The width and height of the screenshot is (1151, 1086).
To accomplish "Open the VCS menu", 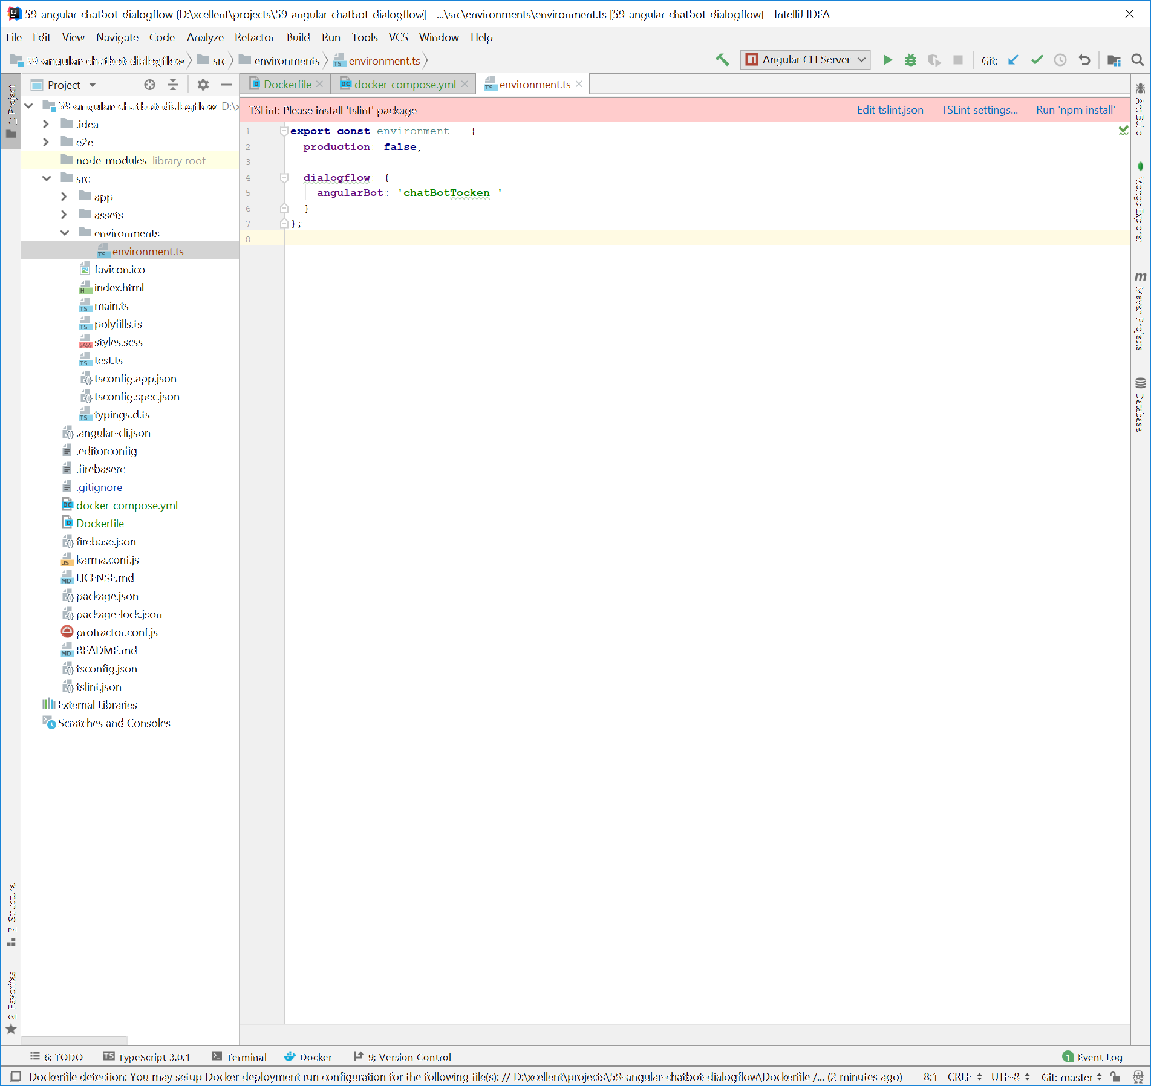I will pyautogui.click(x=398, y=37).
